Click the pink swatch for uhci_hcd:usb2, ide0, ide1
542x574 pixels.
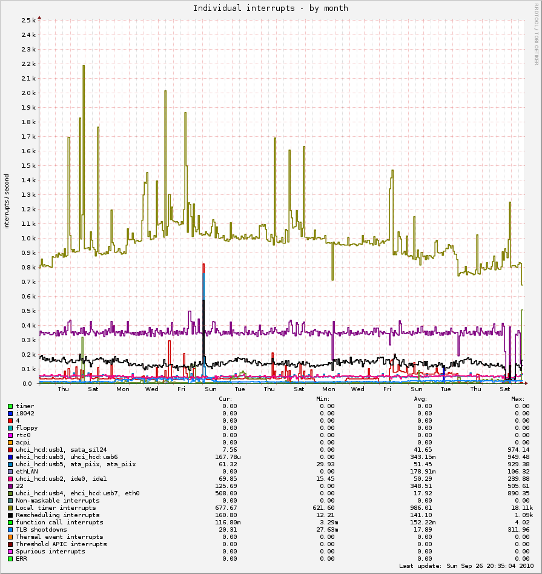point(10,479)
